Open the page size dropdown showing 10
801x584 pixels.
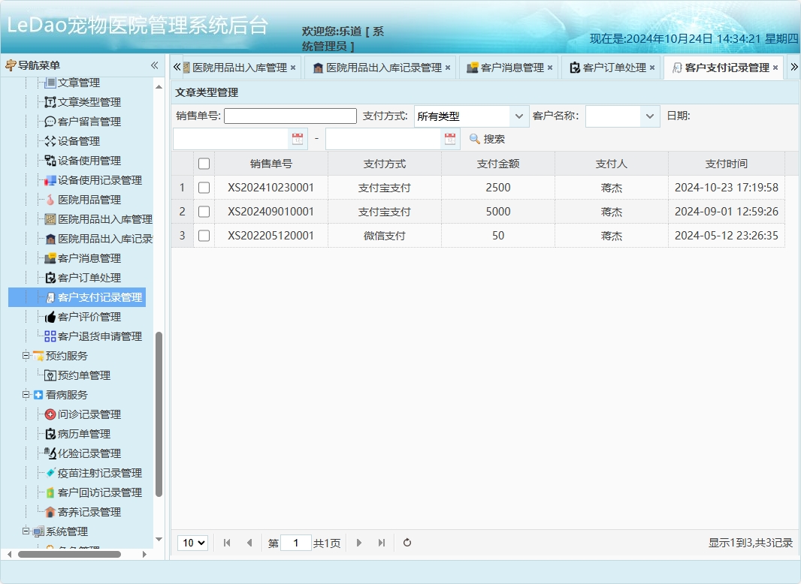pyautogui.click(x=192, y=542)
